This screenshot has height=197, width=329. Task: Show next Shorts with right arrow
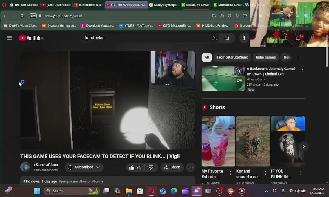coord(304,147)
